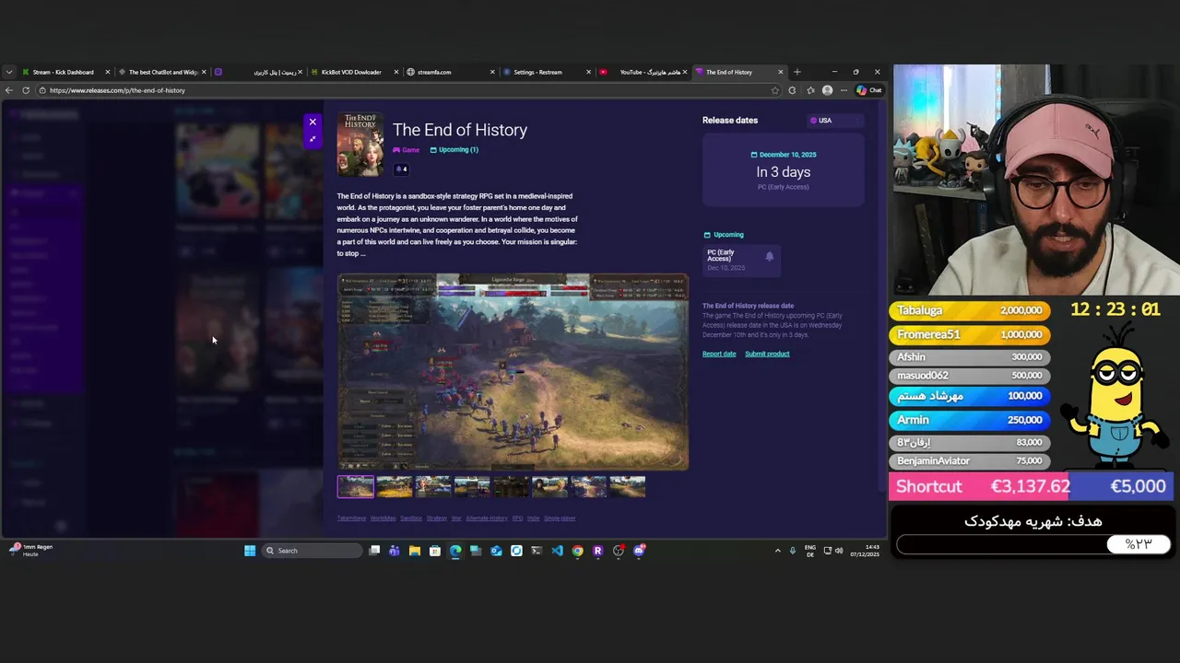Image resolution: width=1180 pixels, height=663 pixels.
Task: Reload the releases.com page
Action: 26,90
